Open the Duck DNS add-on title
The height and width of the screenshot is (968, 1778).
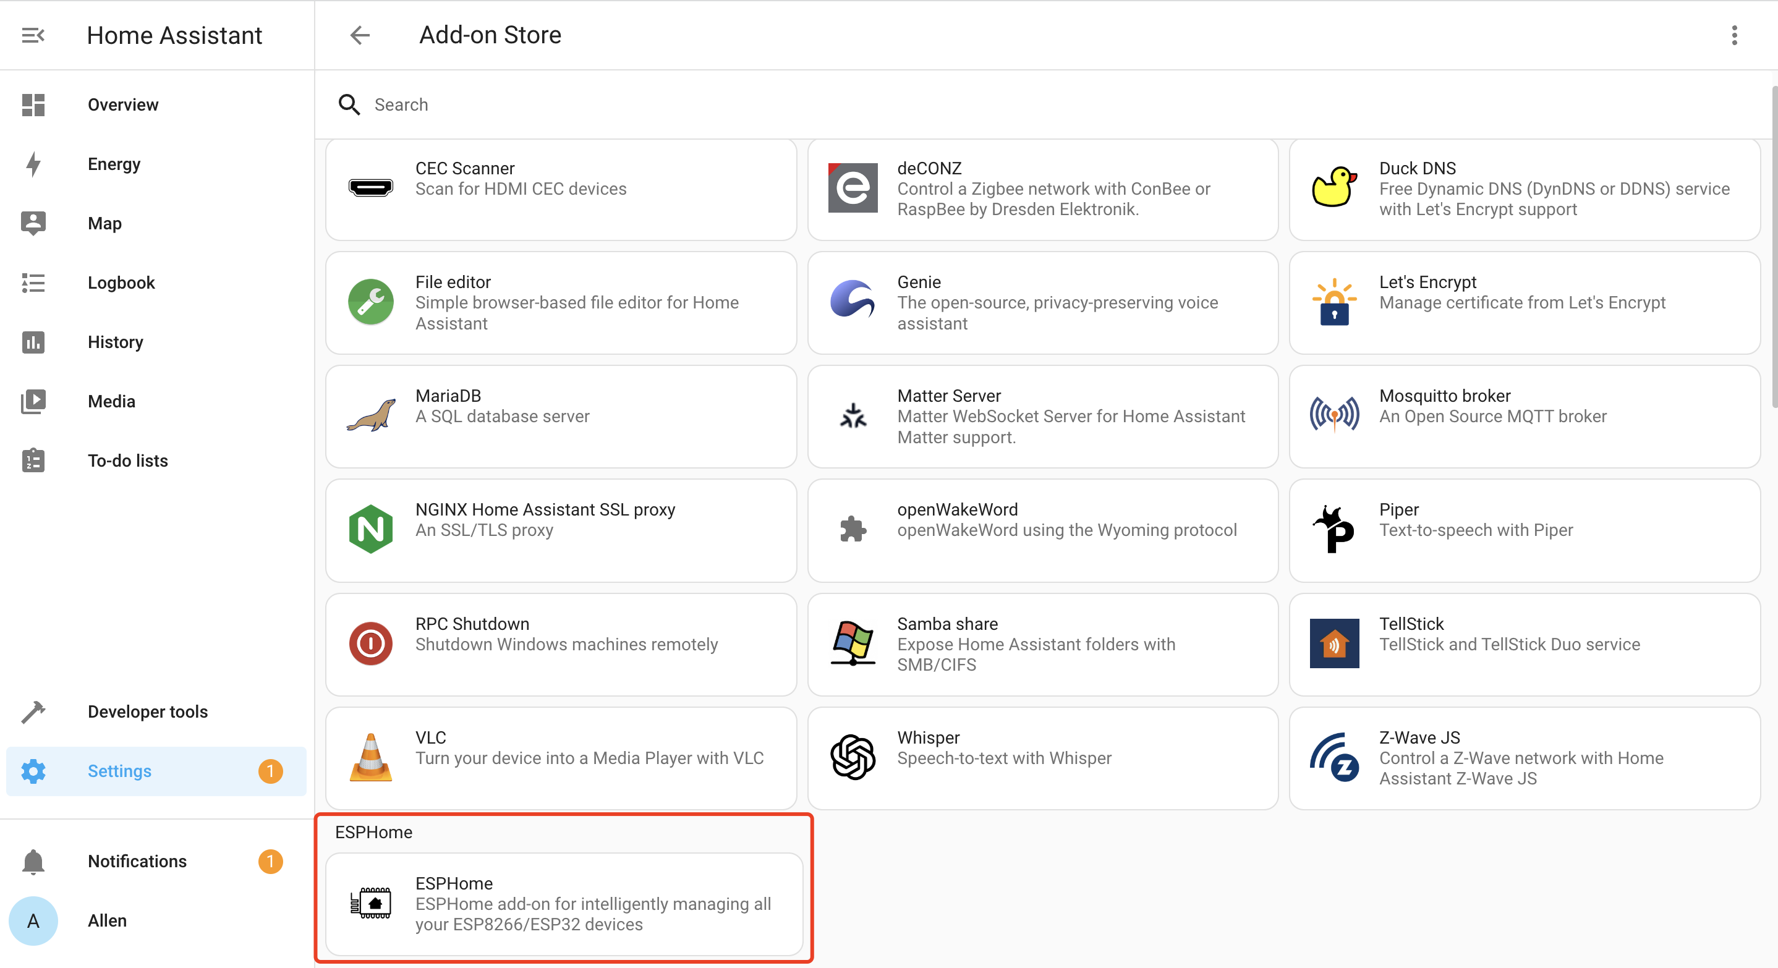[1416, 168]
